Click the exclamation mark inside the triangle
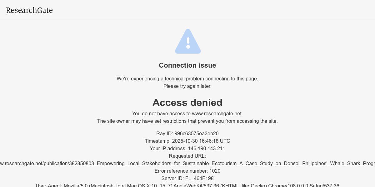The image size is (375, 187). pos(188,43)
